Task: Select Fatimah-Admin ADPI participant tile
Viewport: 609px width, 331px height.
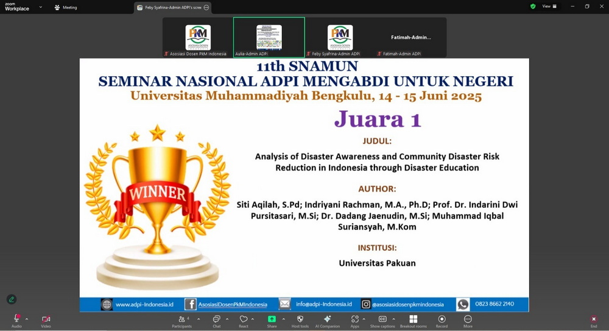Action: (x=411, y=38)
